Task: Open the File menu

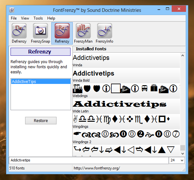Action: pos(14,18)
